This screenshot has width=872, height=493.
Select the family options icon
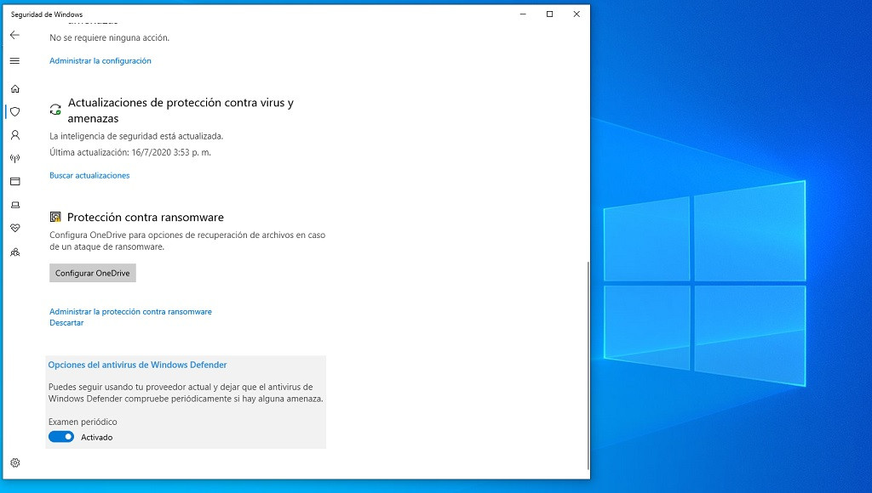(x=14, y=252)
